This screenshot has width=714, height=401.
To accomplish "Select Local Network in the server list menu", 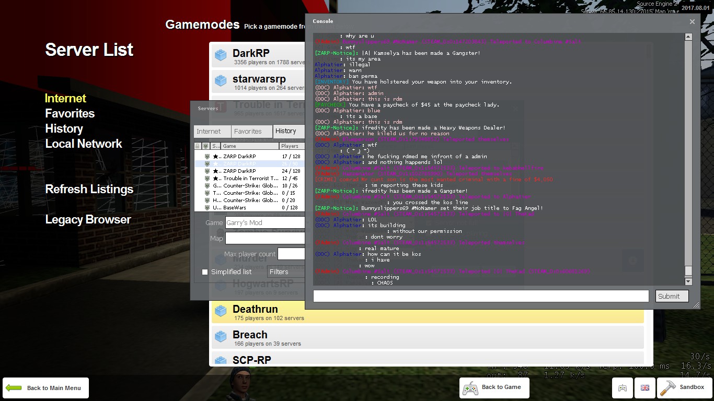I will (84, 144).
